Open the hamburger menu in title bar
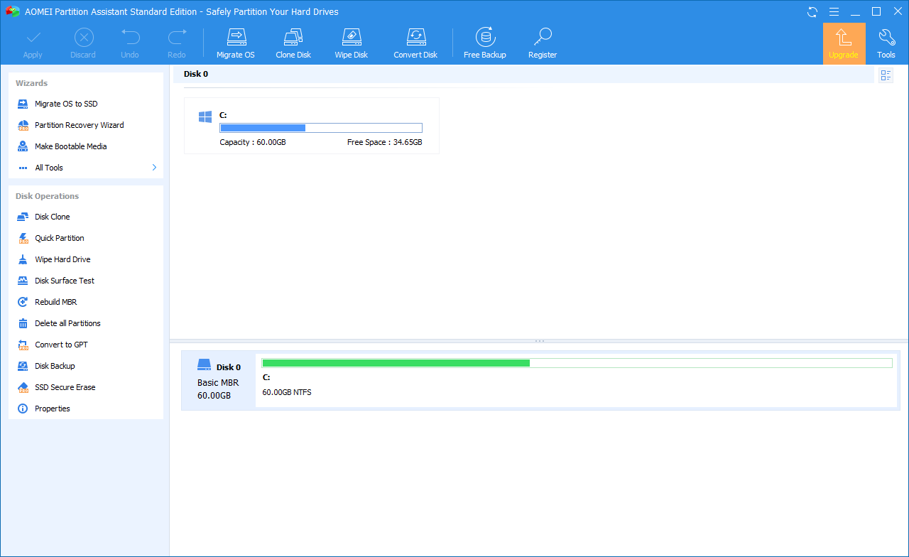The height and width of the screenshot is (557, 909). [834, 11]
